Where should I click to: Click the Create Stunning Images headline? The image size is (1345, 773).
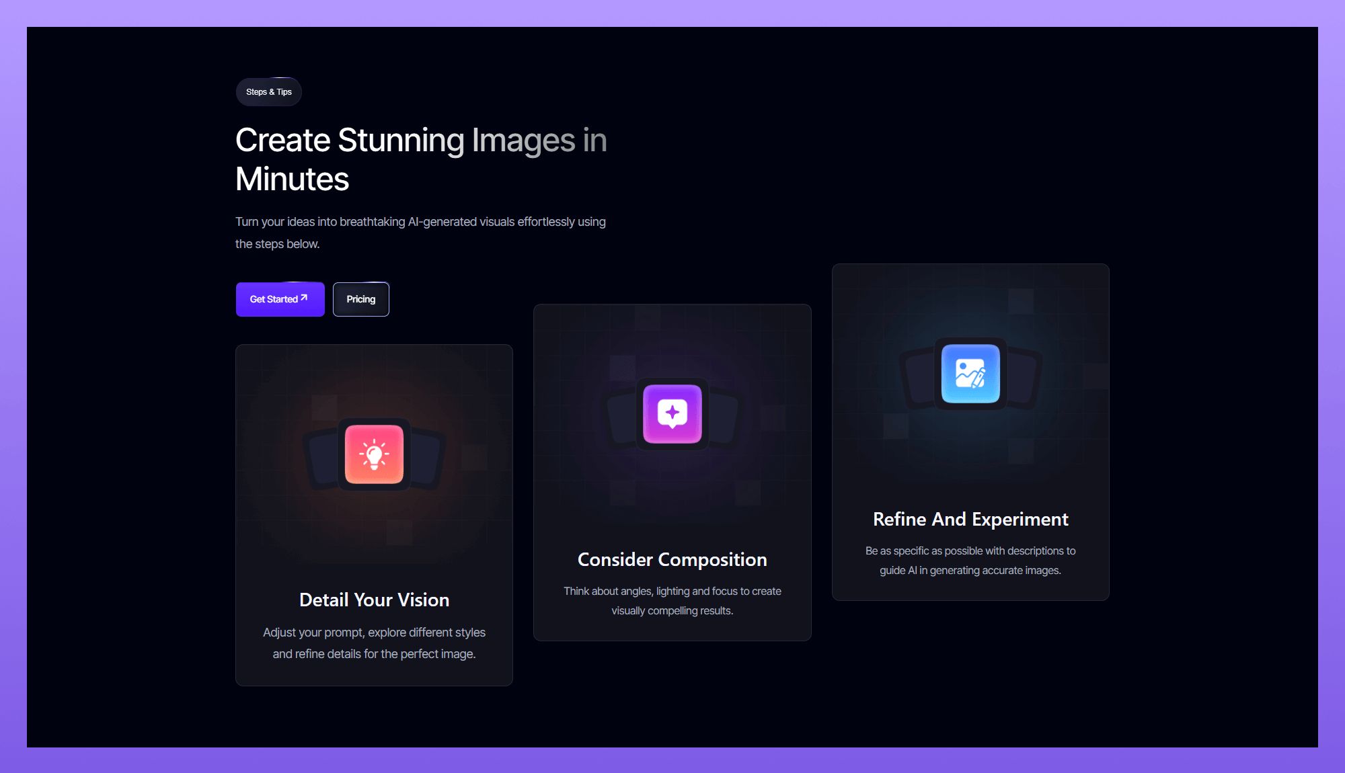(421, 159)
